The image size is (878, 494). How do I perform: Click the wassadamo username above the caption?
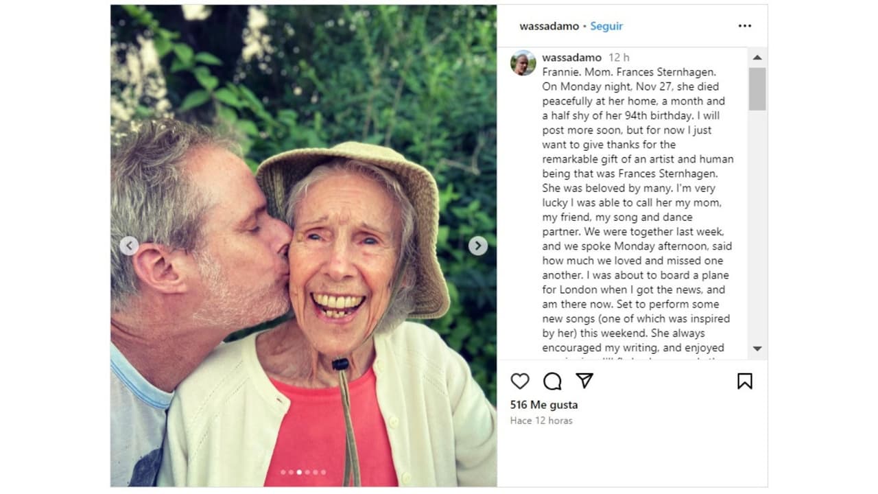[571, 58]
